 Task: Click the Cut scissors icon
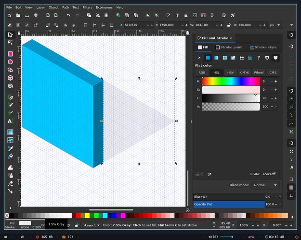point(98,15)
